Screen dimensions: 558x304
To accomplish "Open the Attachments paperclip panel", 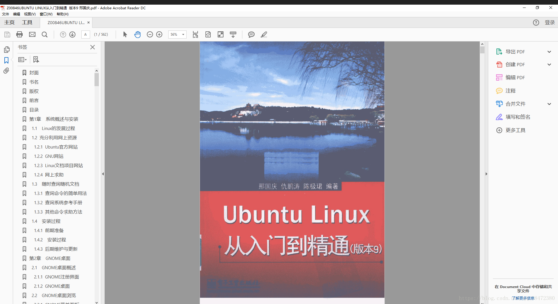I will coord(6,71).
